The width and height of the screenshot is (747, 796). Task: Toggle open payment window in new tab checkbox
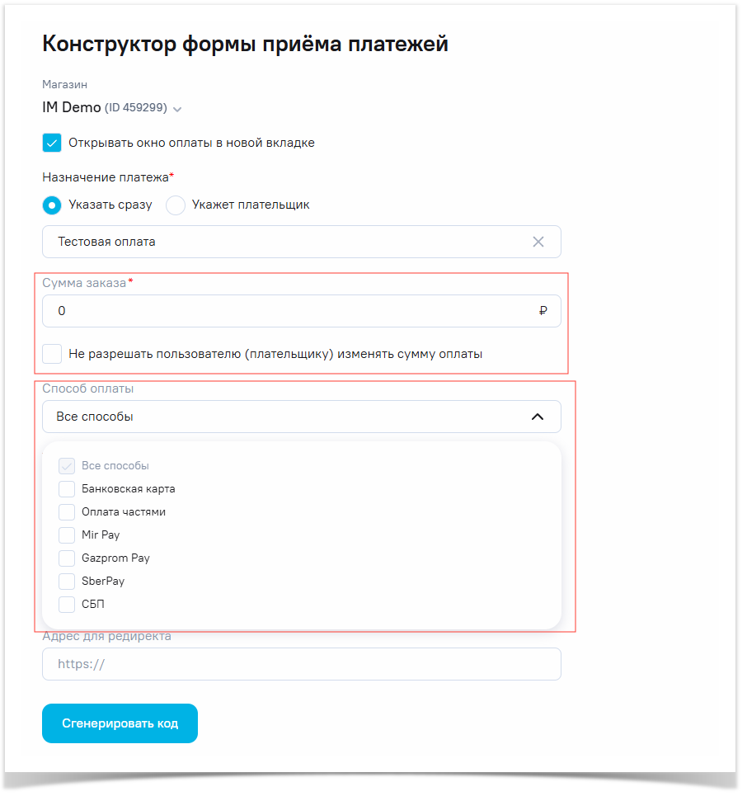tap(52, 143)
